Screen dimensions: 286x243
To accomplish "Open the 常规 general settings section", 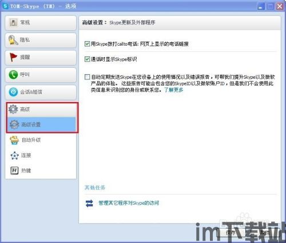I will (x=41, y=23).
